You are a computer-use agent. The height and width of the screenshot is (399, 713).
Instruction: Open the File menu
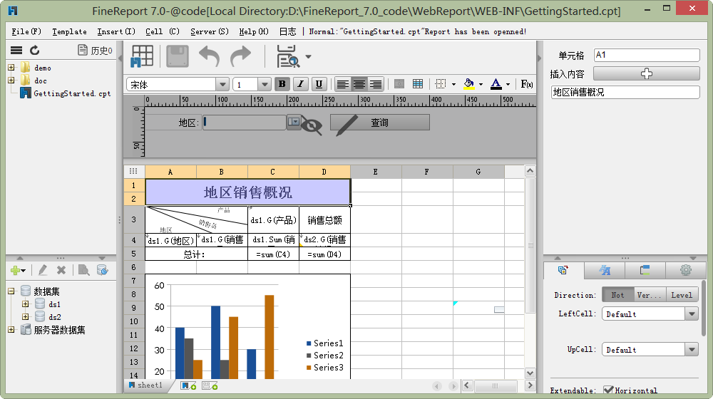tap(26, 31)
